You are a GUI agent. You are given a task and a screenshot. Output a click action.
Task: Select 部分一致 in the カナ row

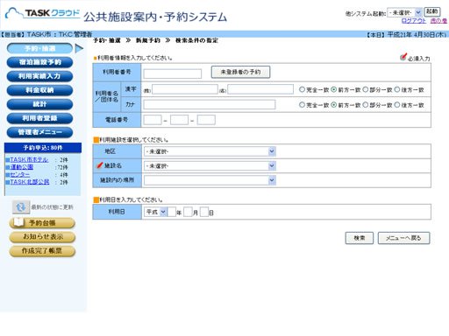(366, 104)
